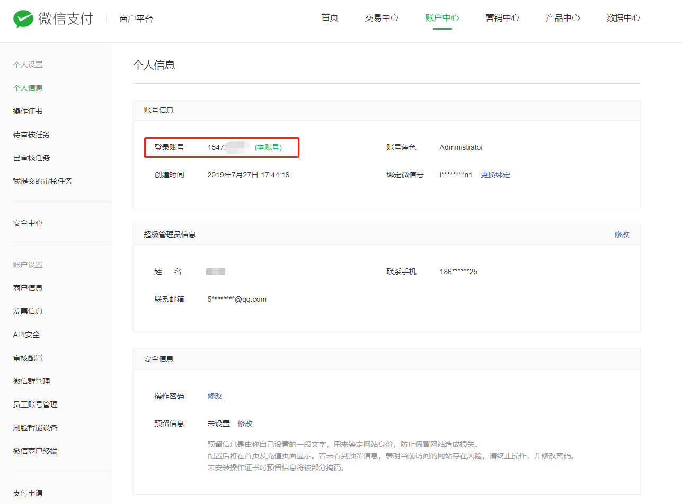Image resolution: width=682 pixels, height=504 pixels.
Task: Open 员工账号管理 in the sidebar
Action: coord(35,404)
